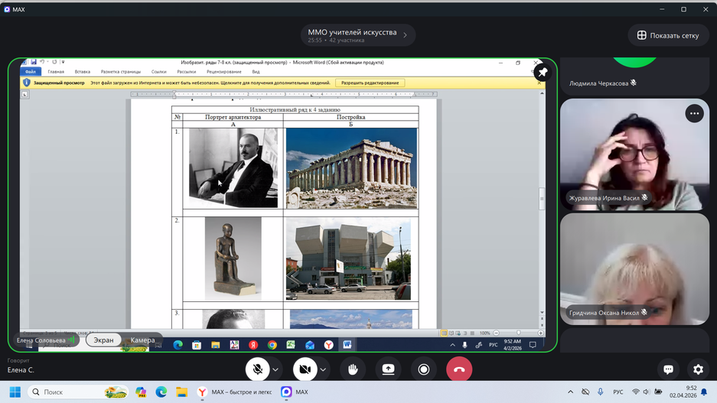Expand microphone options arrow
Screen dimensions: 717x403
point(275,370)
